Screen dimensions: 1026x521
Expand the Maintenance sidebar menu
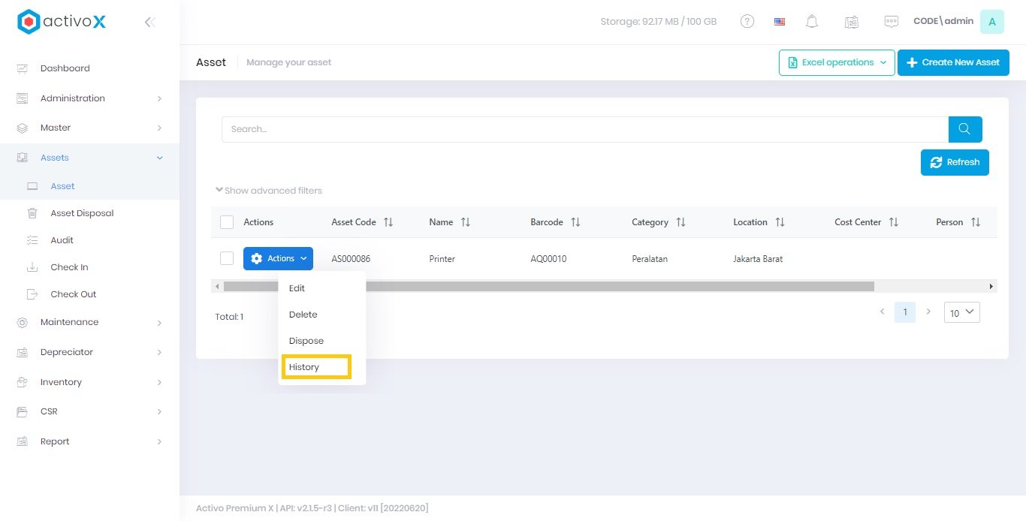coord(89,322)
